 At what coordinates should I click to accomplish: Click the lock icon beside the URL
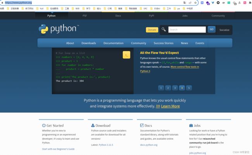[2, 3]
